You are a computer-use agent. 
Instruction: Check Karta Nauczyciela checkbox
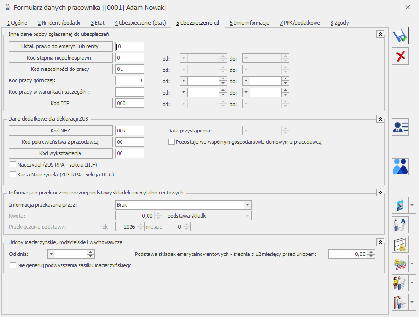click(x=13, y=175)
